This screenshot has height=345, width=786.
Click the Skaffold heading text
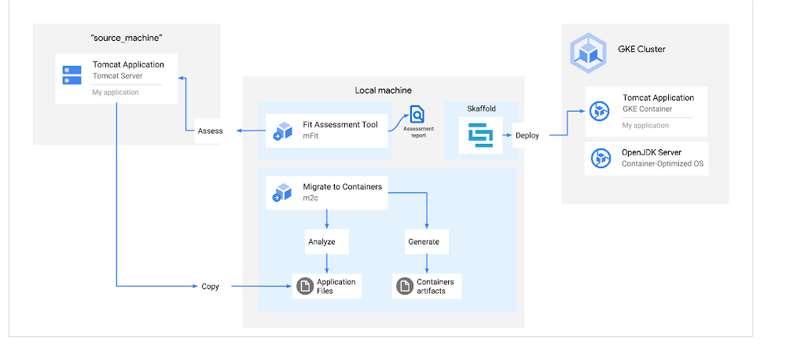coord(481,108)
